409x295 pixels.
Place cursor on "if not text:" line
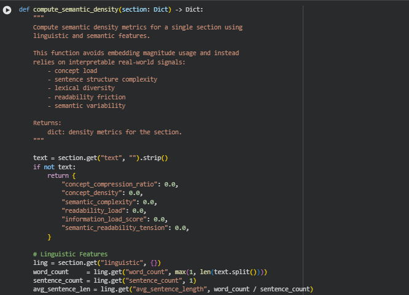55,167
